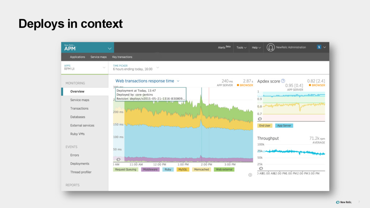Open the Errors events page
The image size is (370, 208).
click(x=74, y=155)
